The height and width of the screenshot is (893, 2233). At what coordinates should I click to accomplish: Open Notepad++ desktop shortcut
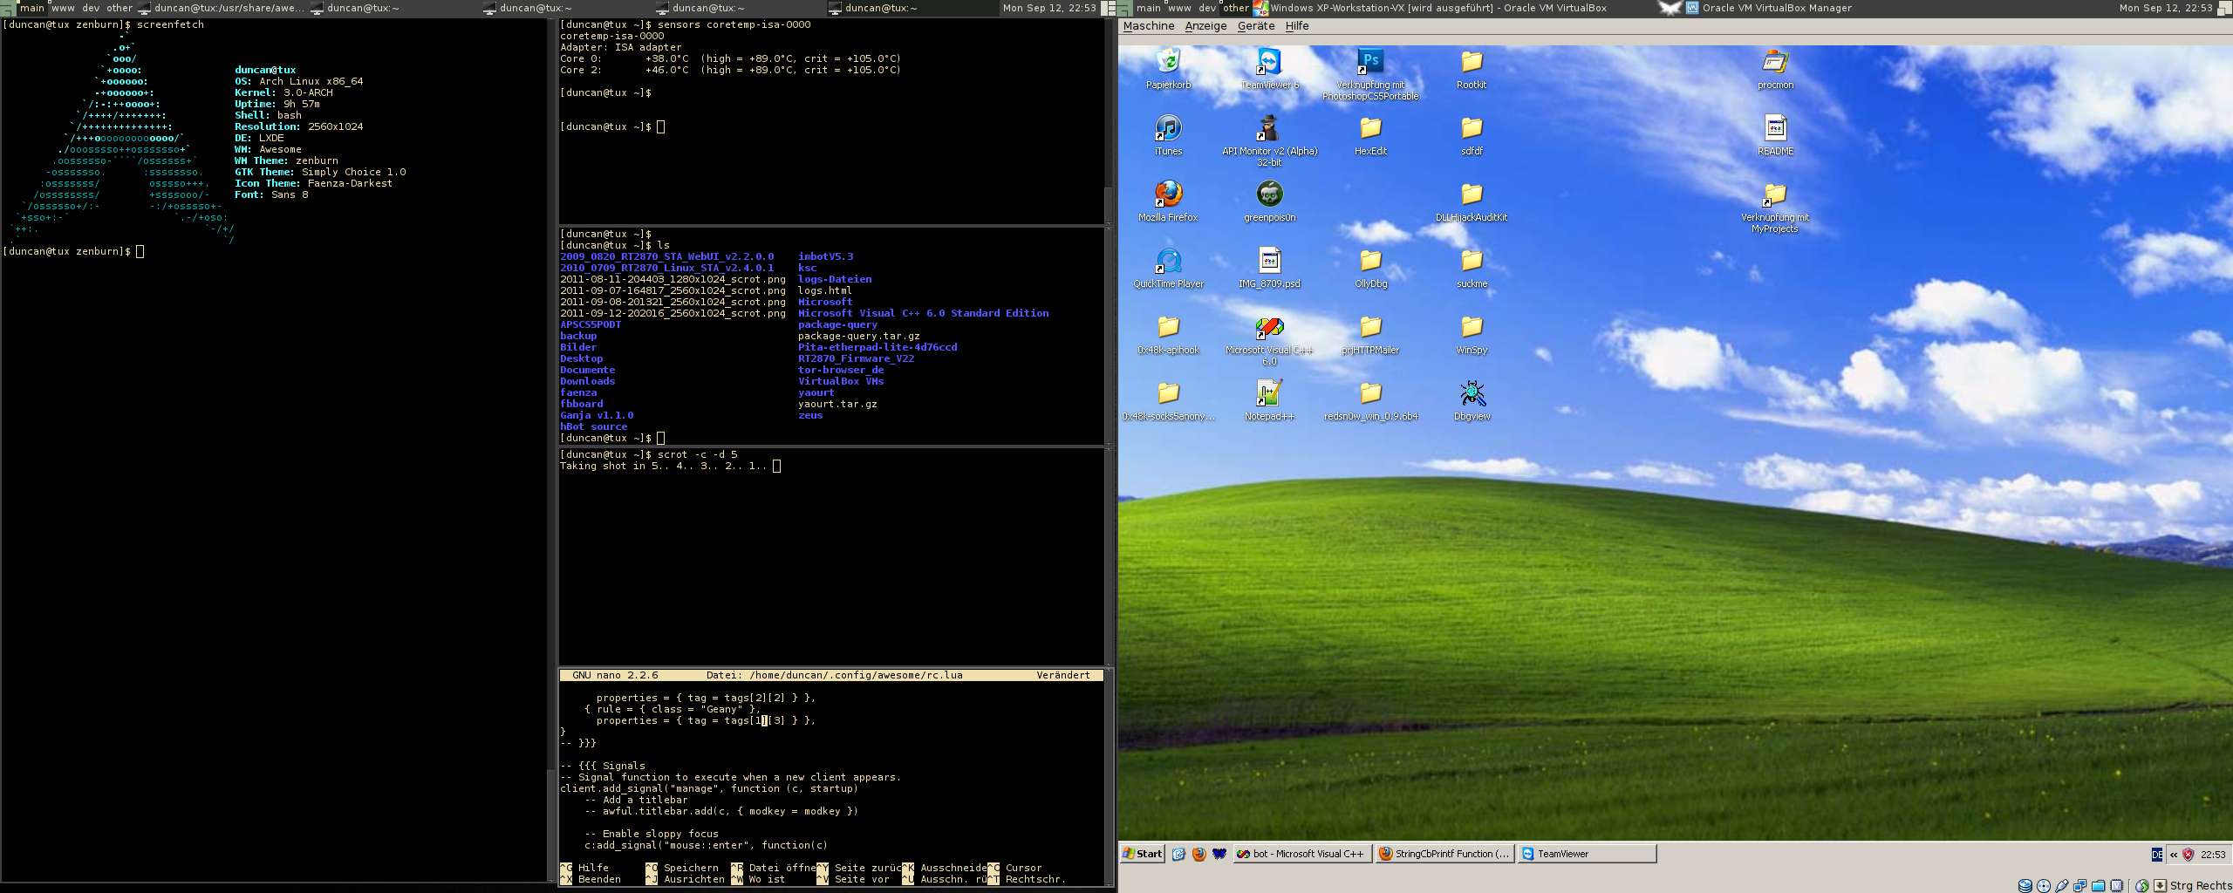point(1269,393)
